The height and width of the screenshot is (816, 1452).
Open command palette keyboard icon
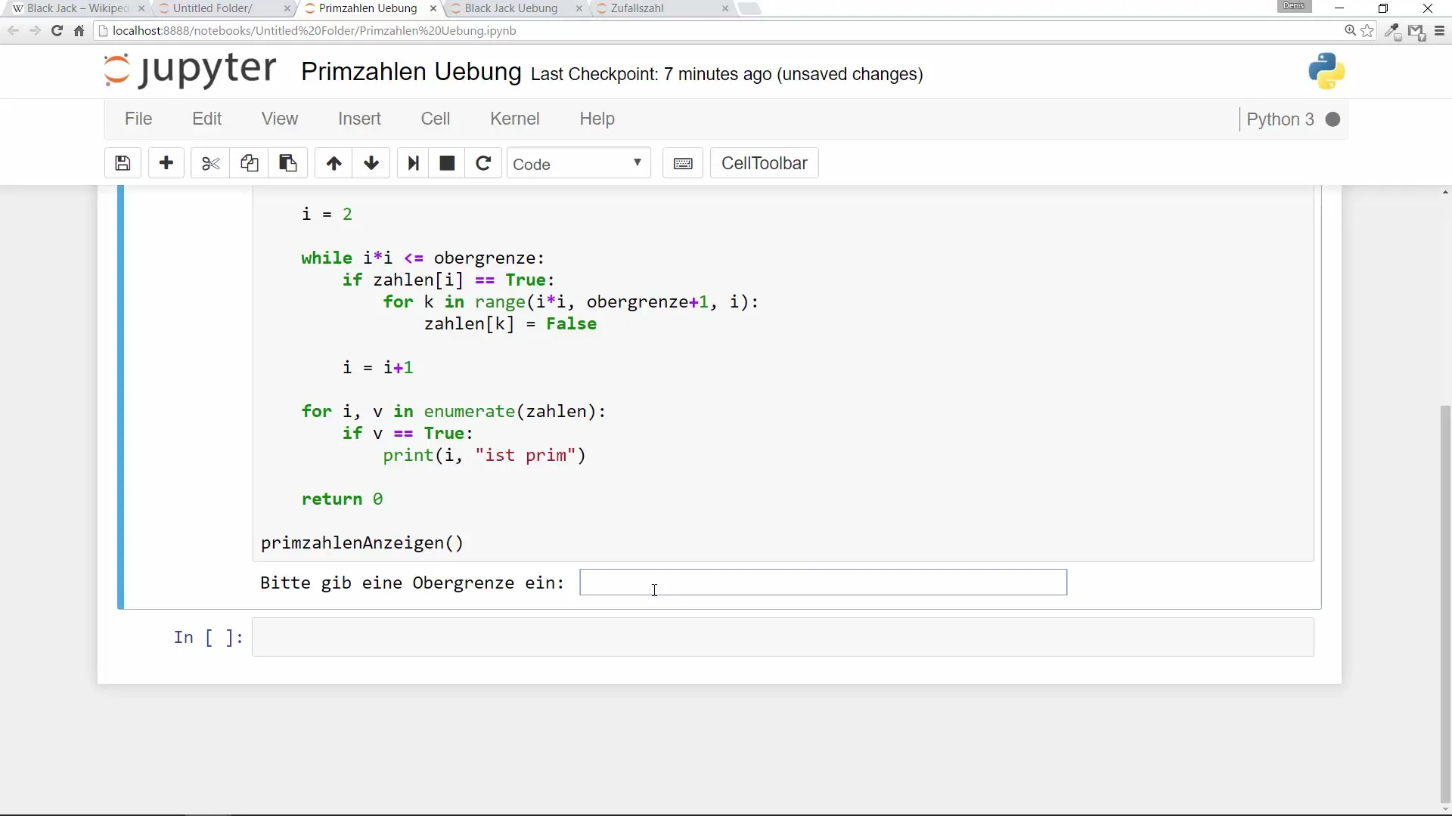pos(683,163)
